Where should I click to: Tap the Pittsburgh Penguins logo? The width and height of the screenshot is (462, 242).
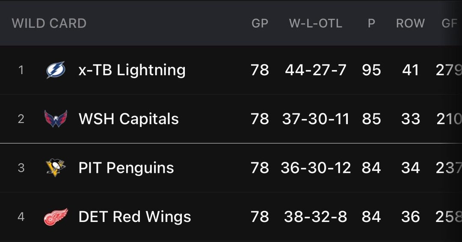pyautogui.click(x=56, y=168)
